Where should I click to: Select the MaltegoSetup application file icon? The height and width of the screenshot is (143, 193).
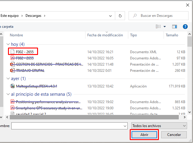pos(12,86)
